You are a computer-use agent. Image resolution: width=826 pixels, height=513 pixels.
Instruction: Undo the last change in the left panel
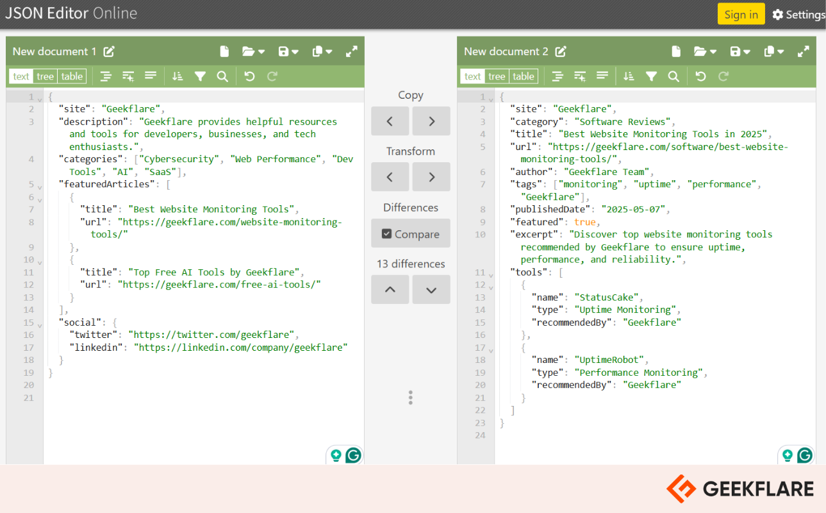tap(249, 76)
